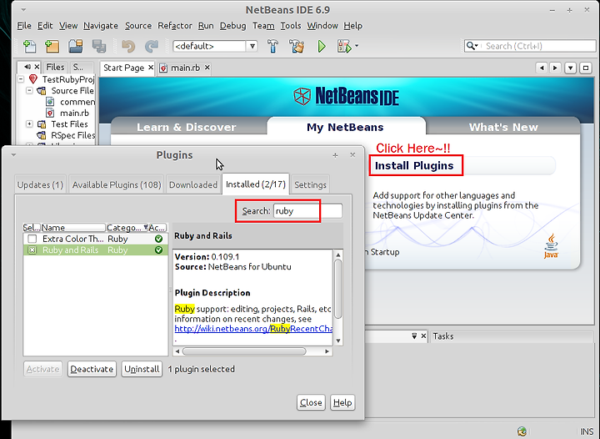Click the Deactivate button
This screenshot has width=600, height=439.
(x=92, y=369)
